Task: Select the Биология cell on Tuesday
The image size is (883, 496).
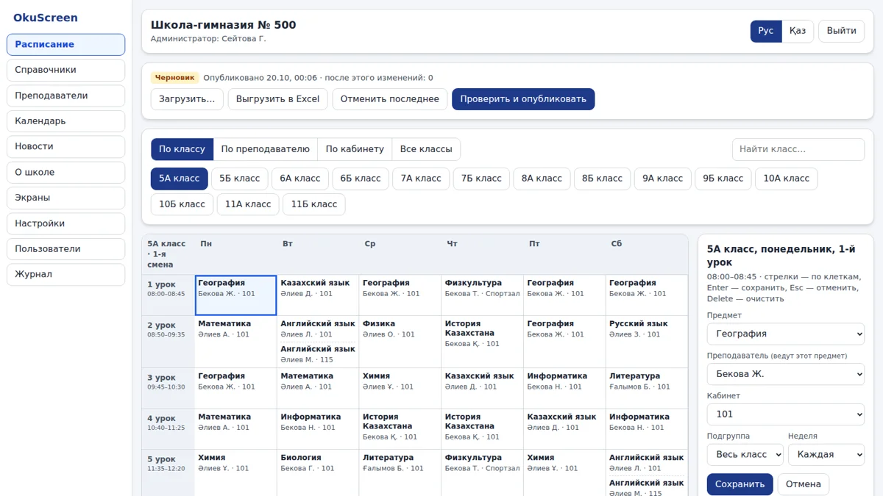Action: (318, 474)
